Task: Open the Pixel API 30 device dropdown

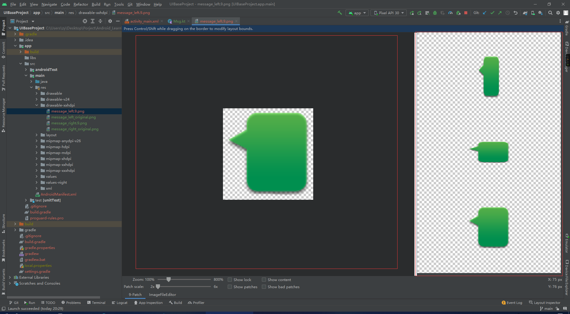Action: point(389,13)
